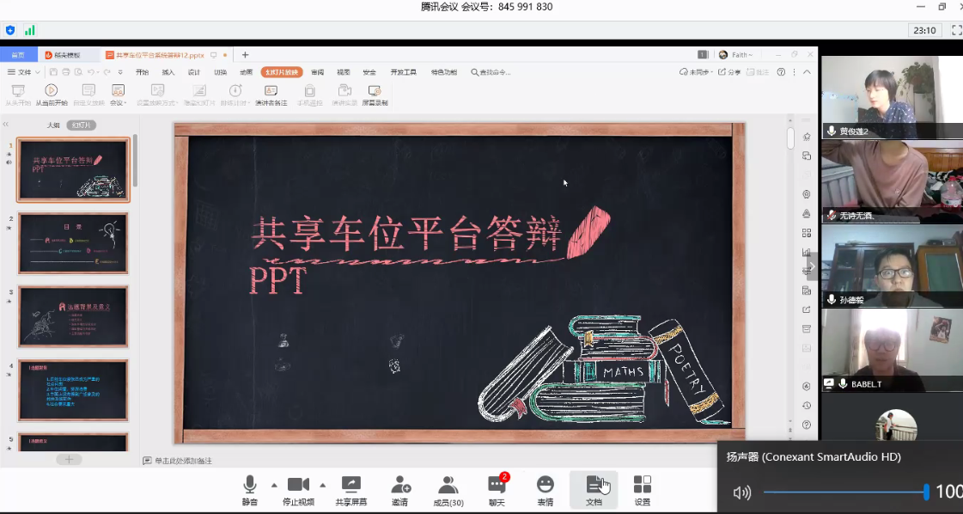
Task: Stop the camera via 停止视频
Action: (298, 489)
